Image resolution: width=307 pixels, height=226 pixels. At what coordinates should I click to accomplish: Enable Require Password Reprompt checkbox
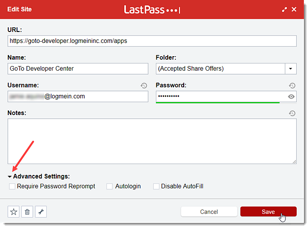[x=12, y=186]
